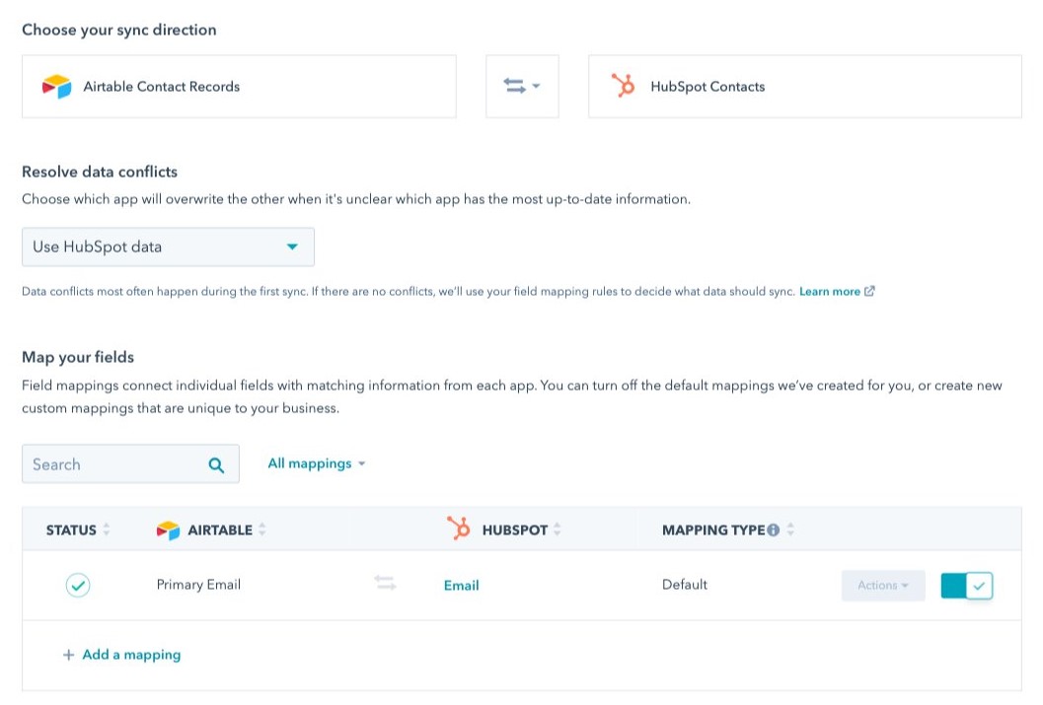Click the Resolve data conflicts heading

(100, 173)
